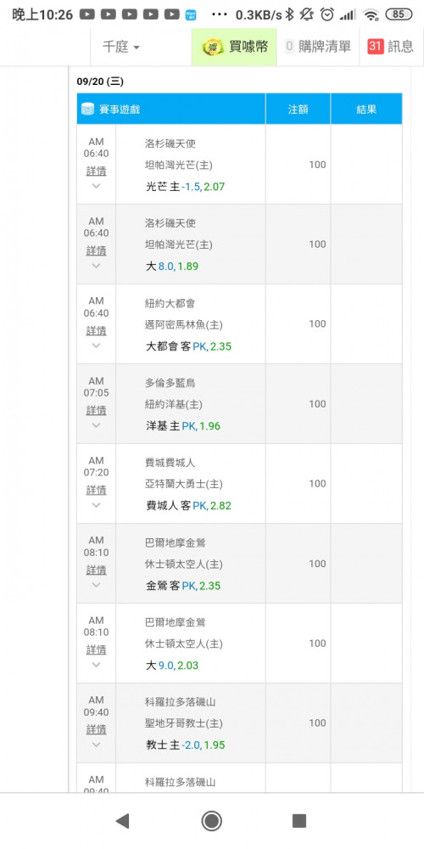Tap the 結果 column header

tap(366, 109)
